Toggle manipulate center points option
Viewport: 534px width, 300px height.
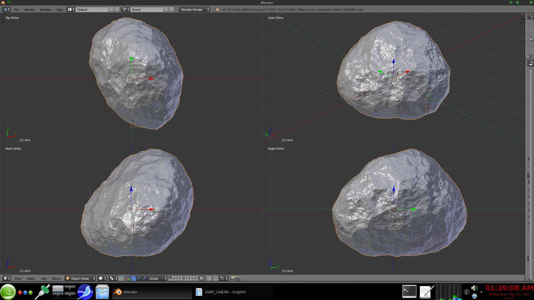[121, 278]
